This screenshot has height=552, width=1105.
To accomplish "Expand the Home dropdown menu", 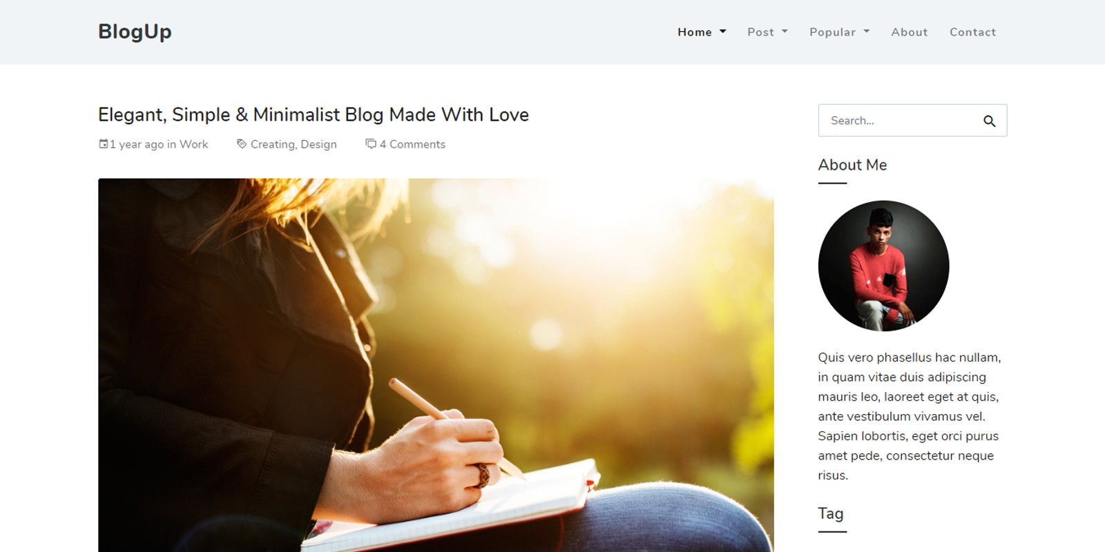I will tap(702, 32).
